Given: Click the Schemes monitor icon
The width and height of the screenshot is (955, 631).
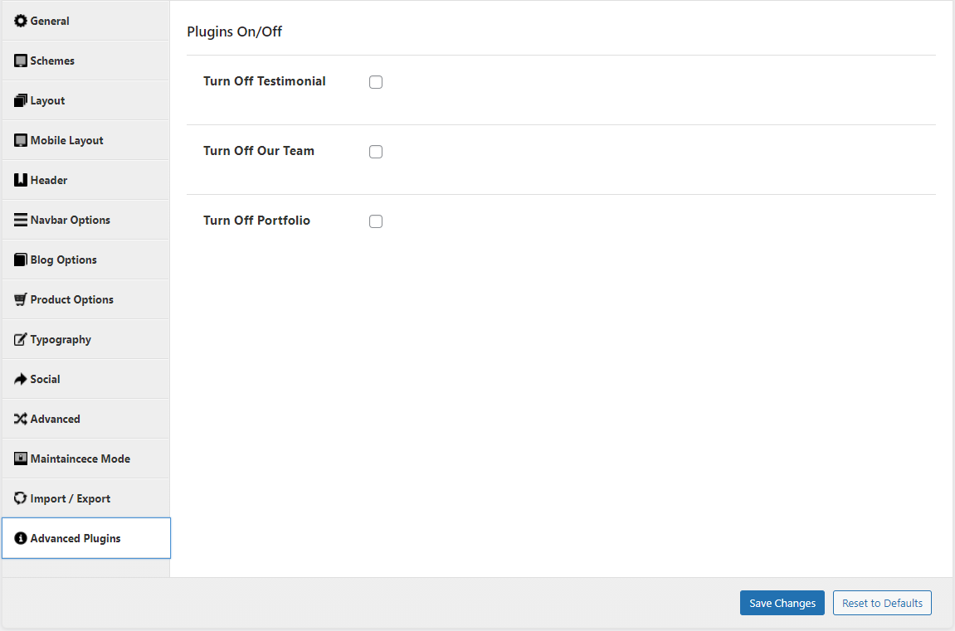Looking at the screenshot, I should tap(21, 61).
